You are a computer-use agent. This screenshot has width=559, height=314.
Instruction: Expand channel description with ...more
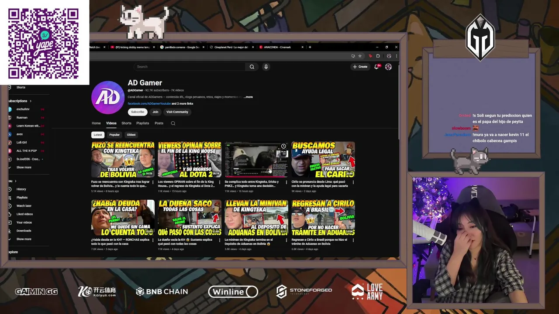click(x=248, y=97)
